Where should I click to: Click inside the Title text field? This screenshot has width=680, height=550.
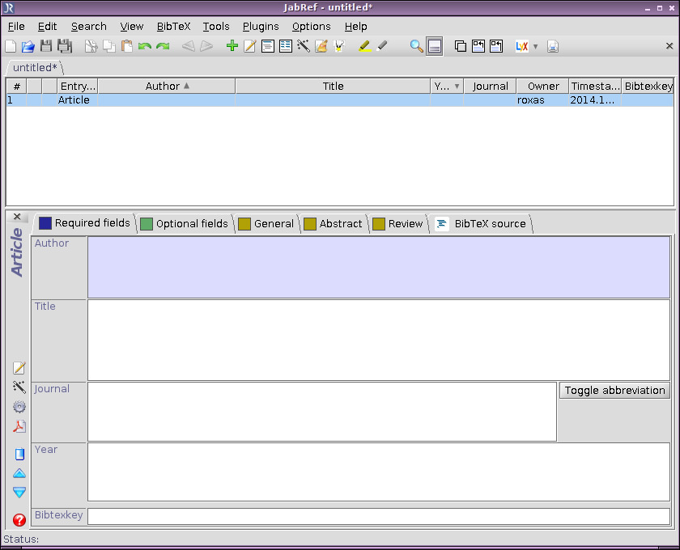point(378,340)
